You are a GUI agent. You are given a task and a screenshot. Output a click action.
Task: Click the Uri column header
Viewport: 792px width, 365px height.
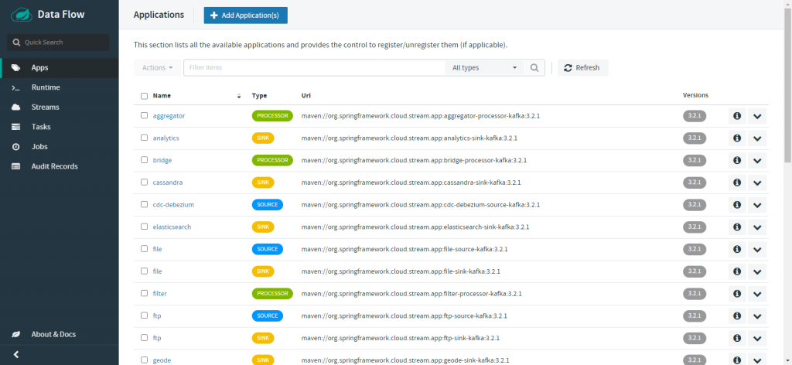(x=306, y=95)
